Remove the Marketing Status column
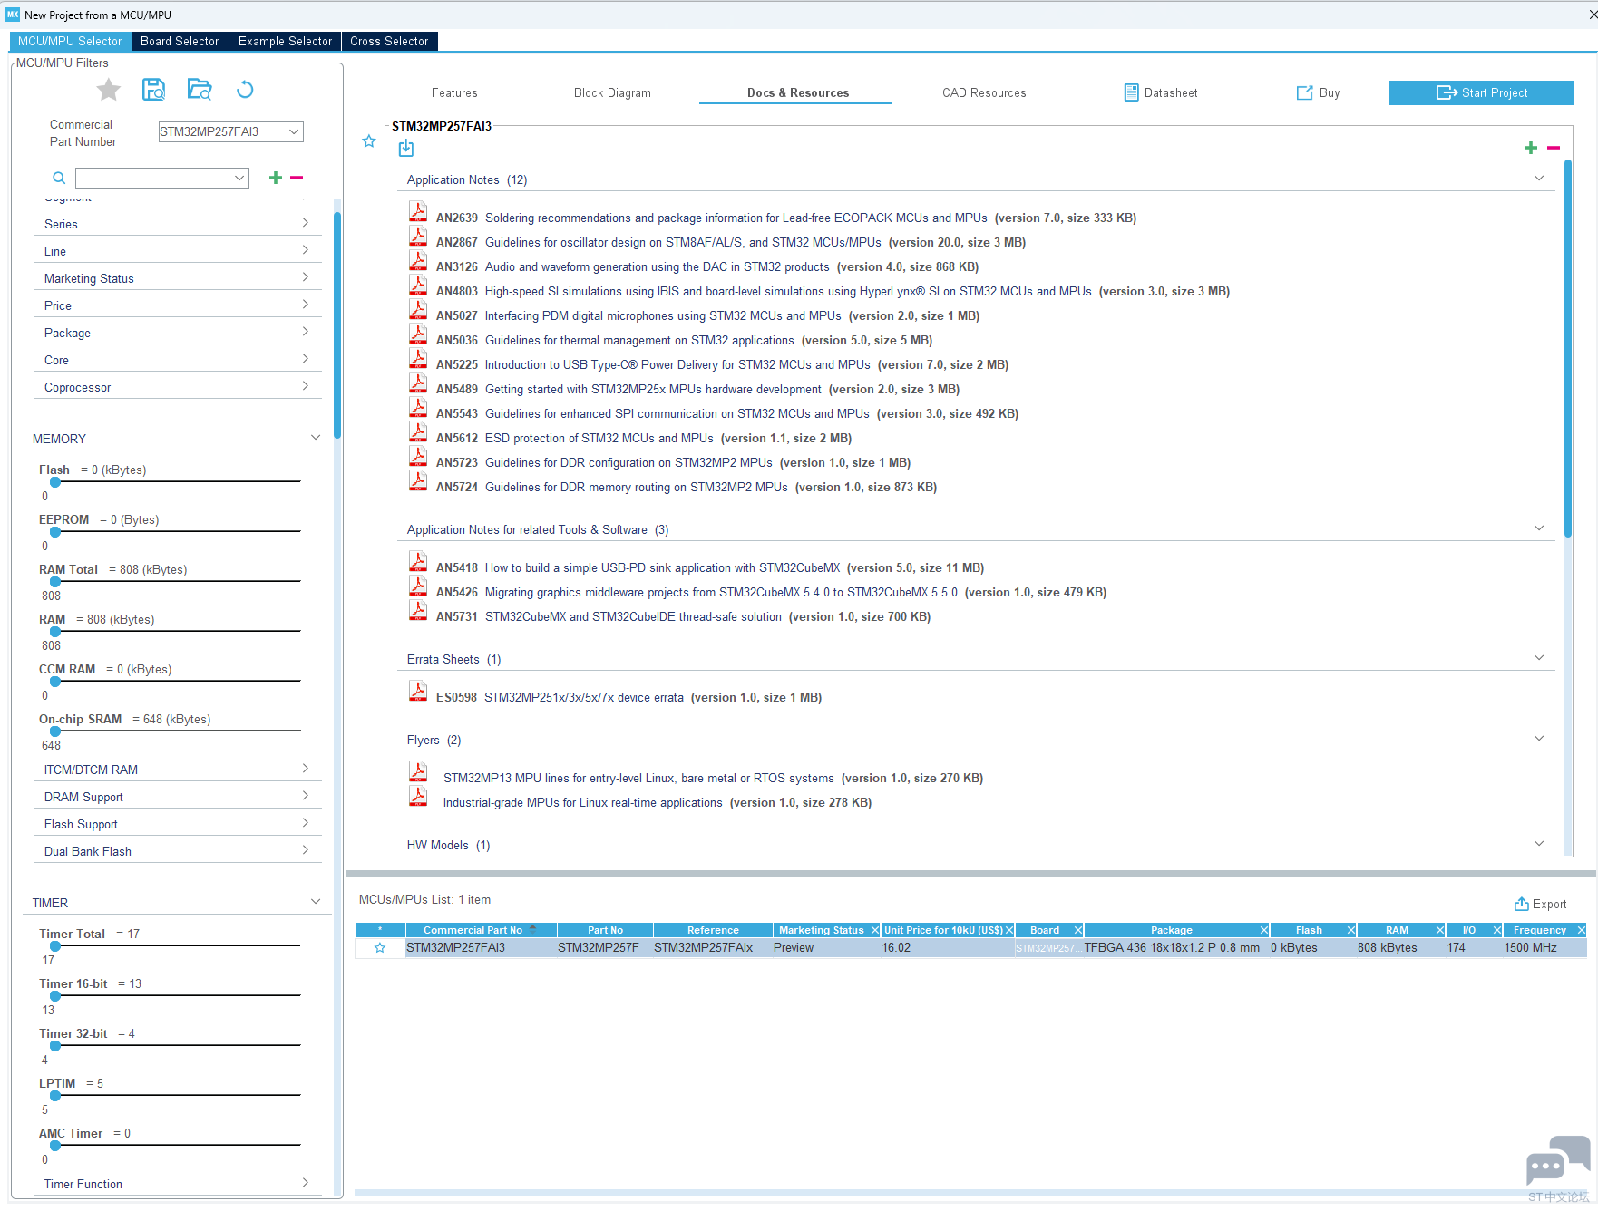The image size is (1598, 1211). [875, 930]
